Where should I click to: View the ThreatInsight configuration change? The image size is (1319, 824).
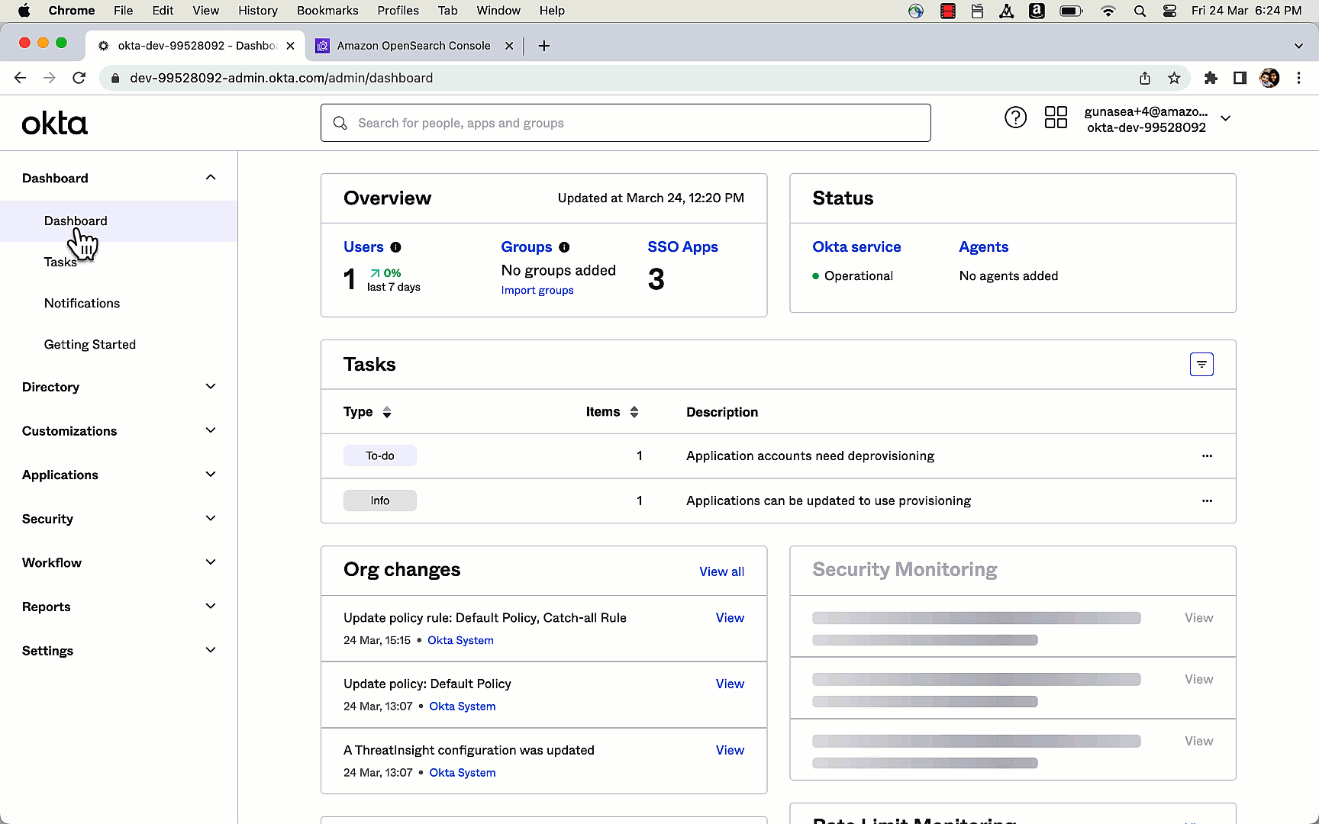730,751
